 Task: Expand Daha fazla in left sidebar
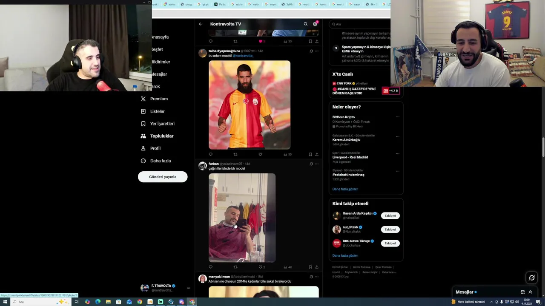click(x=156, y=161)
